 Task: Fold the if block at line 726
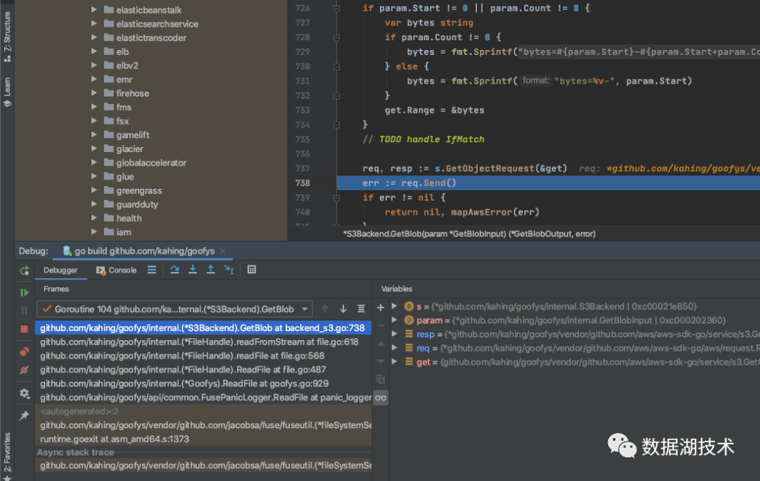(336, 8)
